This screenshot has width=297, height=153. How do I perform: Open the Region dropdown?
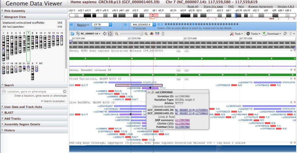pyautogui.click(x=83, y=25)
